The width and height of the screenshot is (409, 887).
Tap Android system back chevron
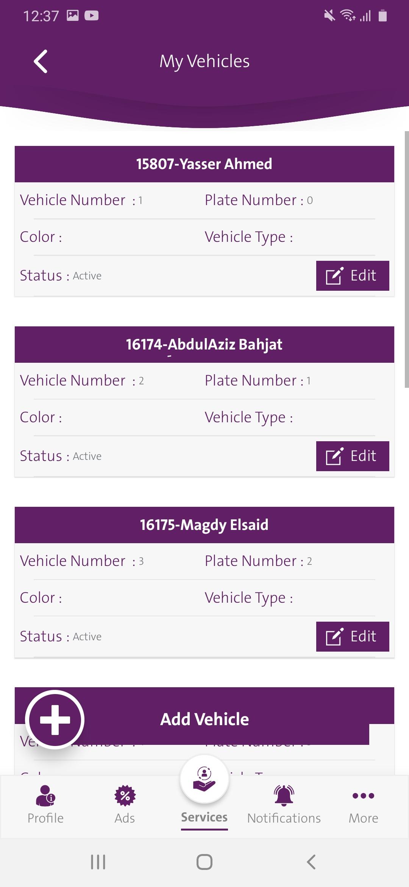pos(311,862)
